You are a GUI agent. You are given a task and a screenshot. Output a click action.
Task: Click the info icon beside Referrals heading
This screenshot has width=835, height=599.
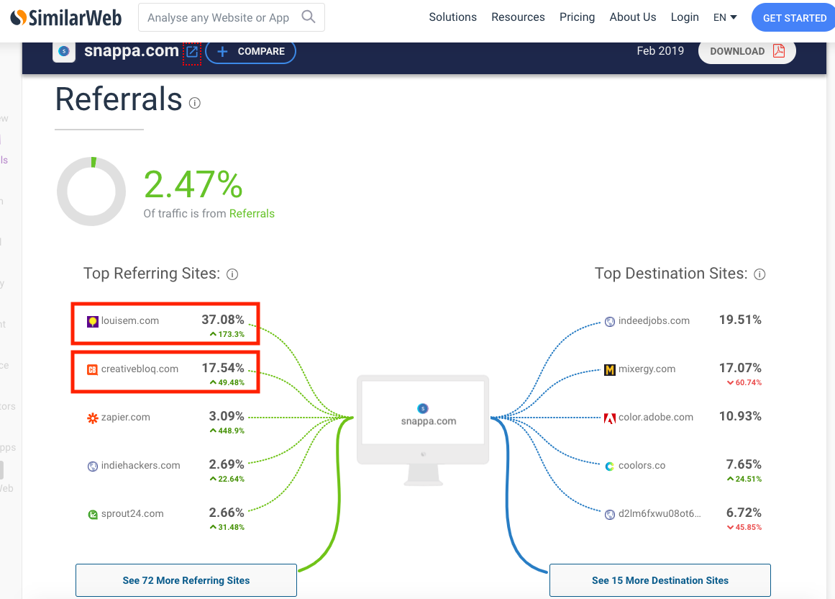coord(195,103)
